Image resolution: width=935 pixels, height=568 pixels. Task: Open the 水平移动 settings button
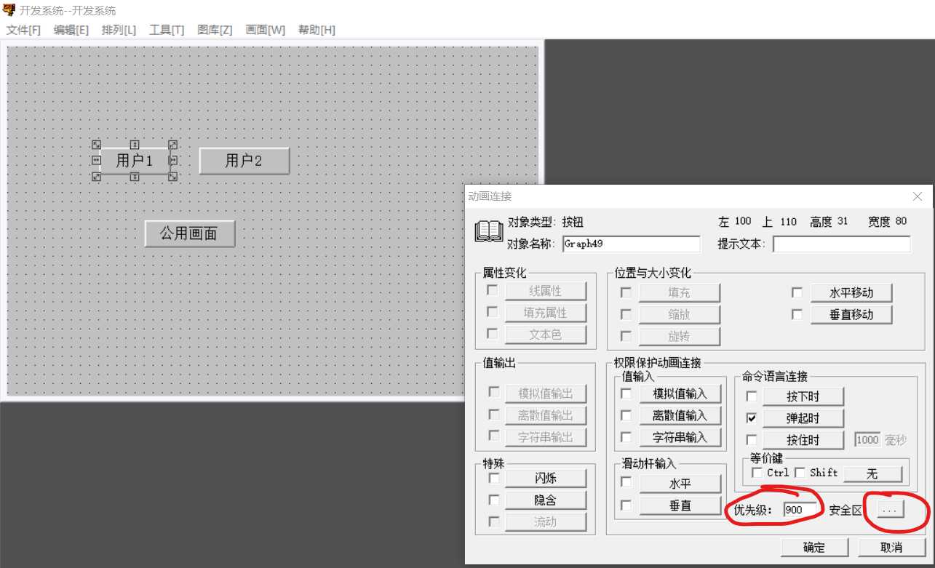(x=851, y=292)
